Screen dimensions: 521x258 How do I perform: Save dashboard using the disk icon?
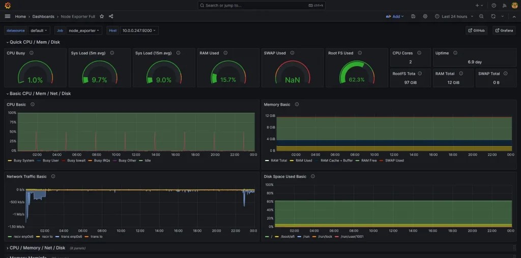click(413, 16)
